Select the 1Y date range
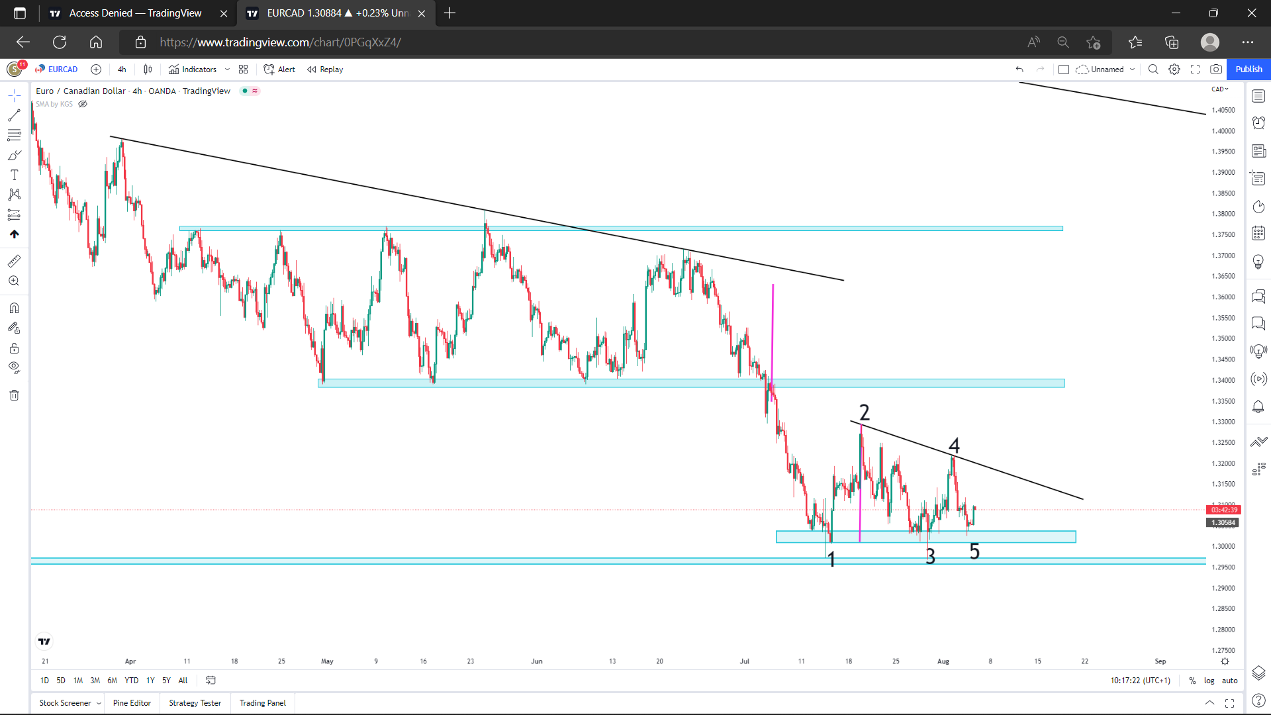This screenshot has width=1271, height=715. 150,680
